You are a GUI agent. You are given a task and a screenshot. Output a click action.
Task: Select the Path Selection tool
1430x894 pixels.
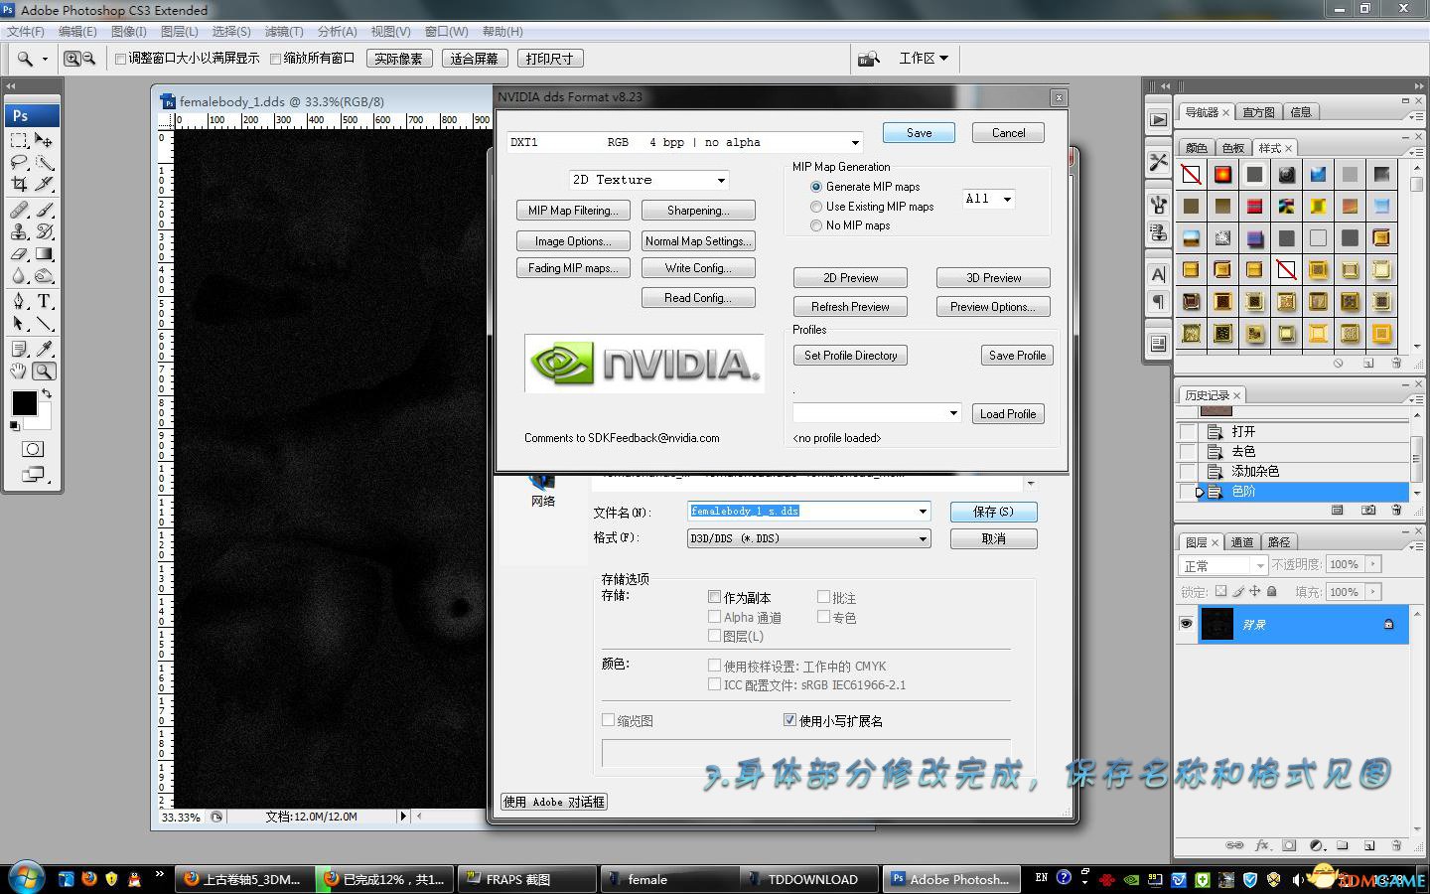pyautogui.click(x=19, y=324)
